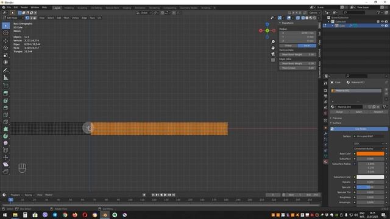The image size is (390, 219).
Task: Select the Spin tool
Action: click(x=5, y=136)
